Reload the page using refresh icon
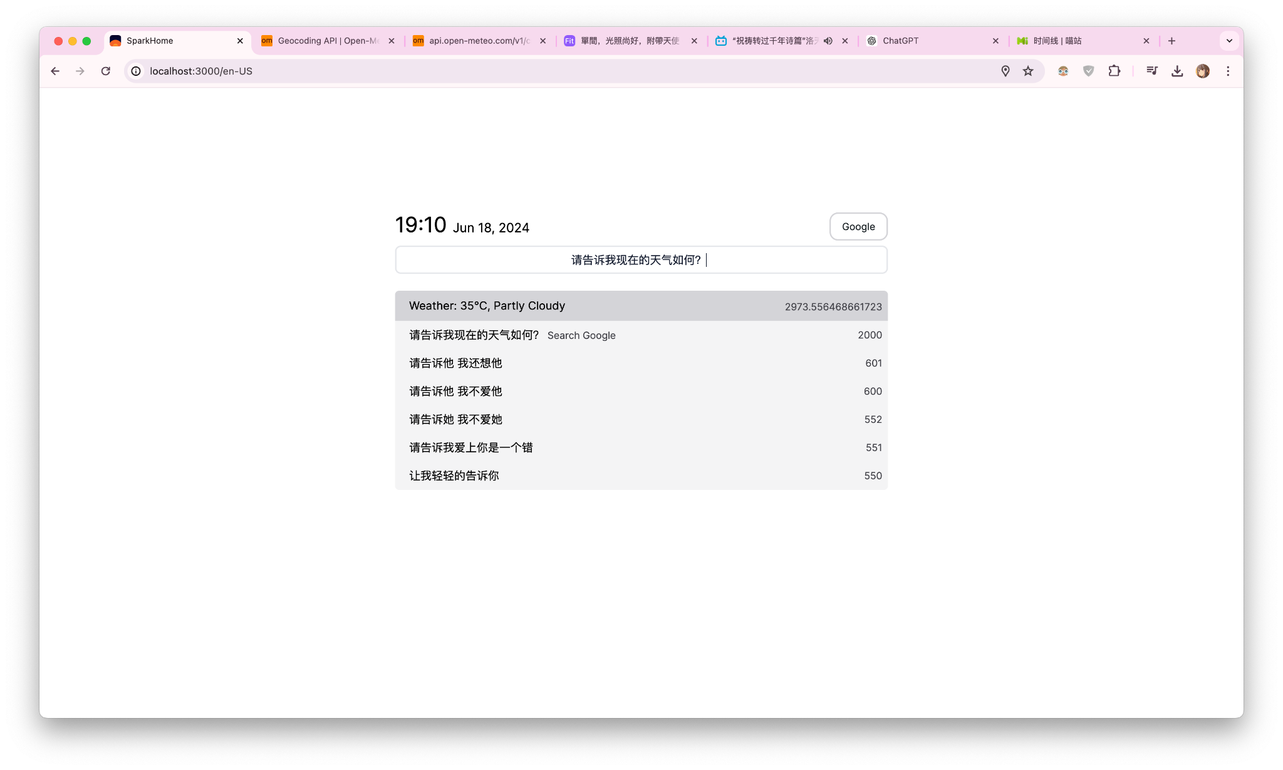The height and width of the screenshot is (770, 1283). tap(105, 71)
